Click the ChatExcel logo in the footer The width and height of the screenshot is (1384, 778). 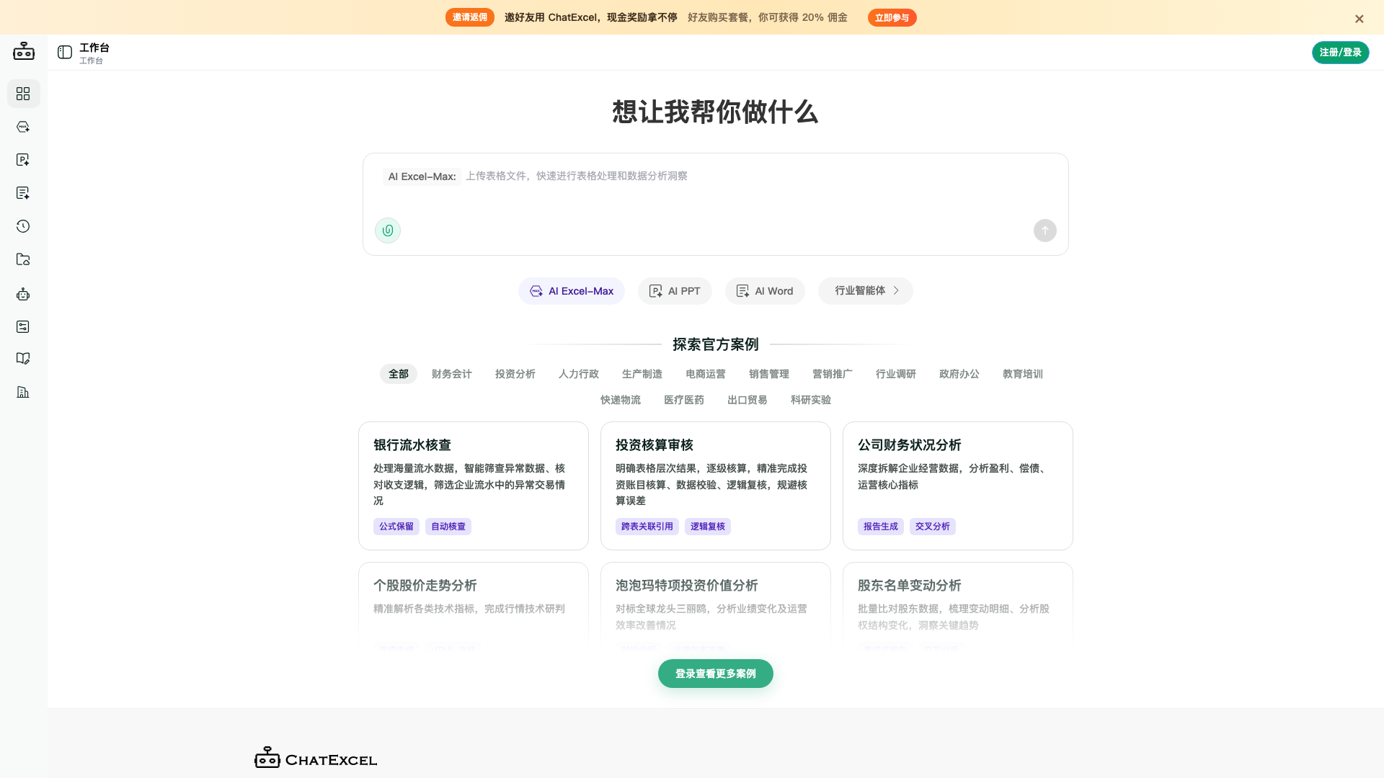[316, 759]
